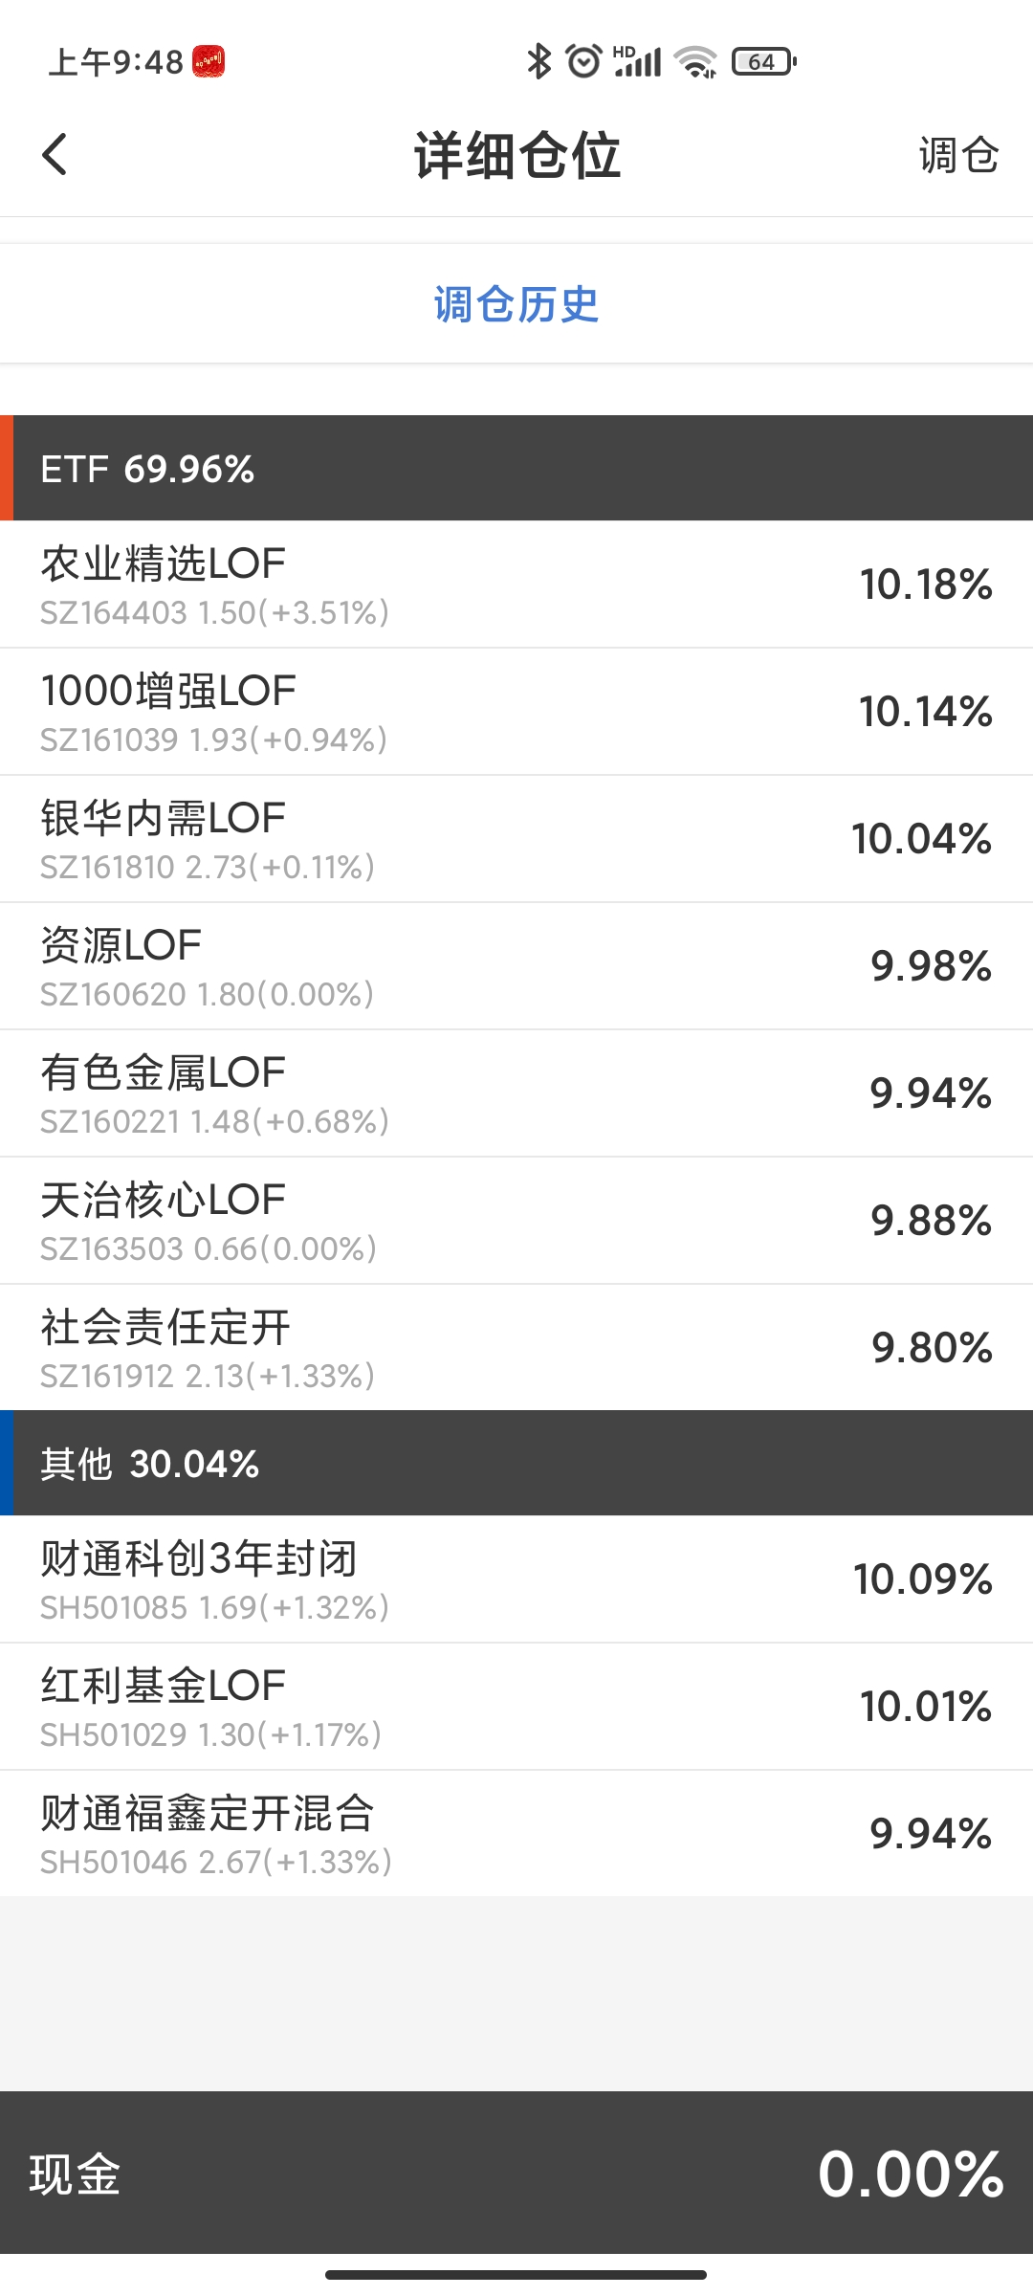The width and height of the screenshot is (1033, 2296).
Task: Open the 1000增强LOF holding
Action: pyautogui.click(x=516, y=712)
